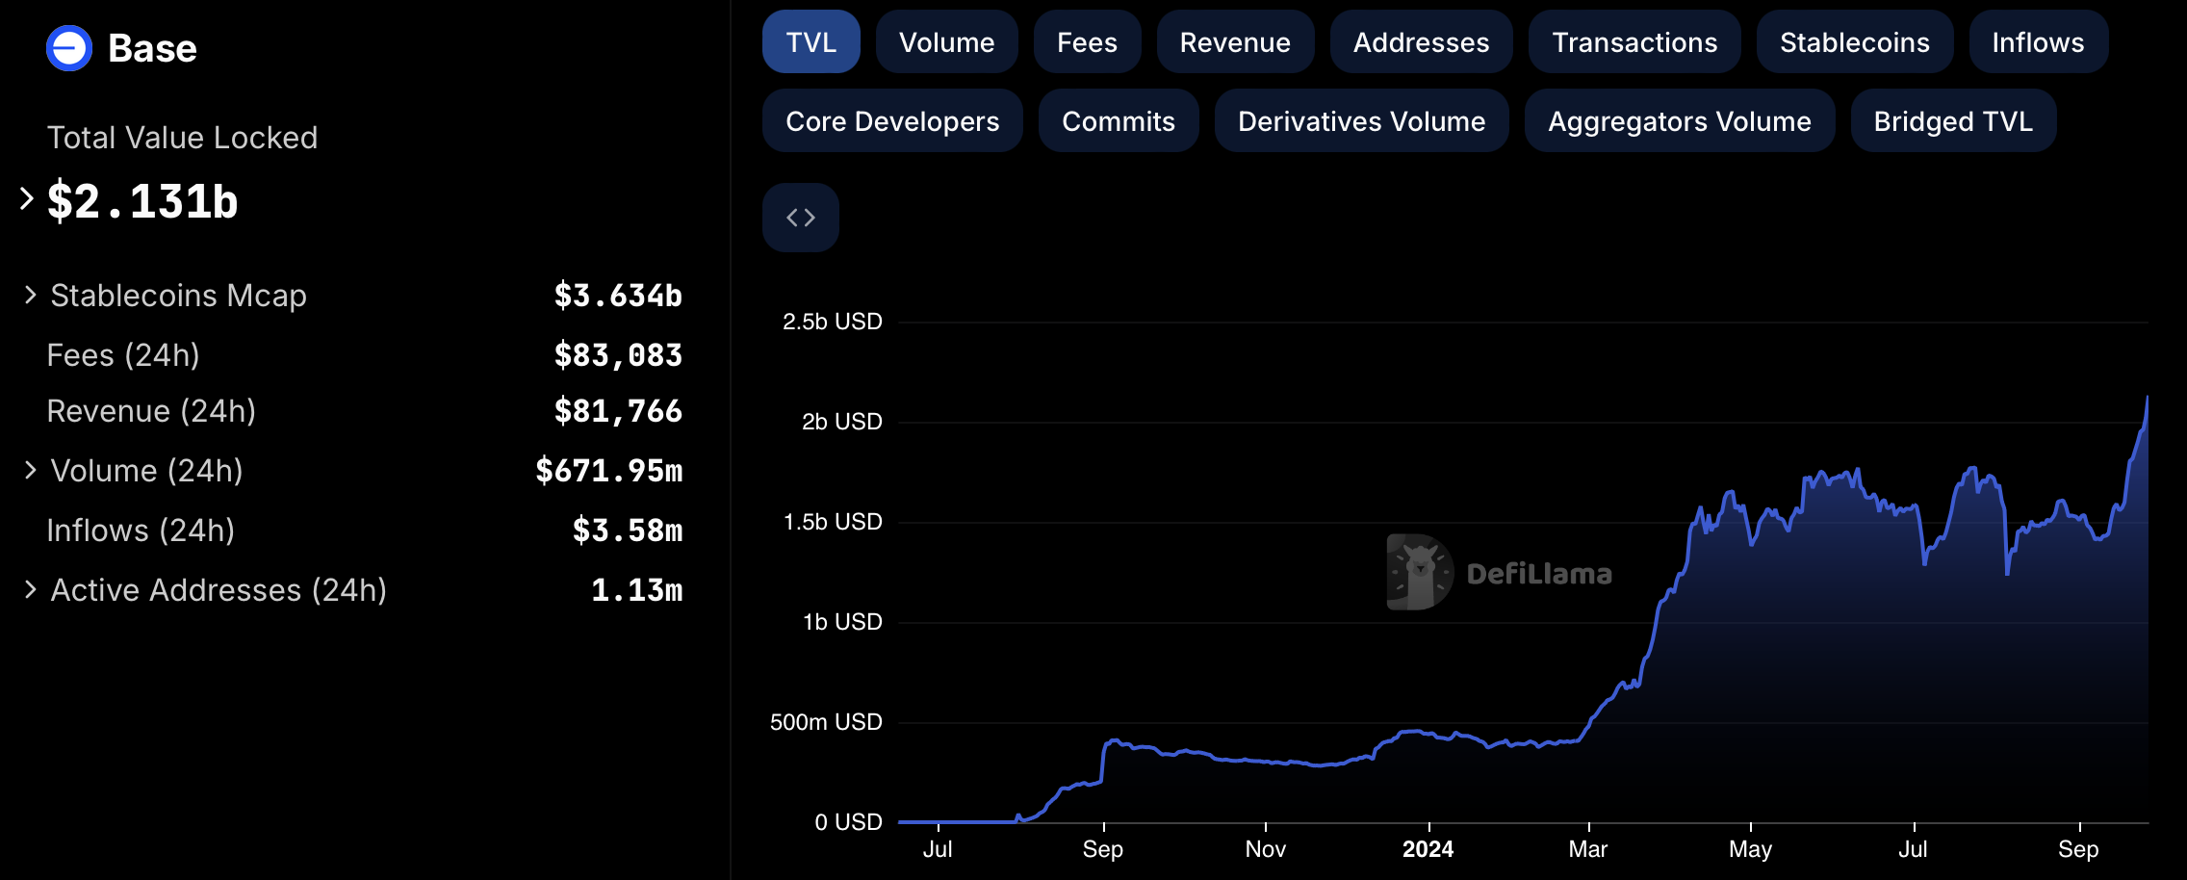The image size is (2187, 880).
Task: Expand the Total Value Locked chevron
Action: (x=27, y=198)
